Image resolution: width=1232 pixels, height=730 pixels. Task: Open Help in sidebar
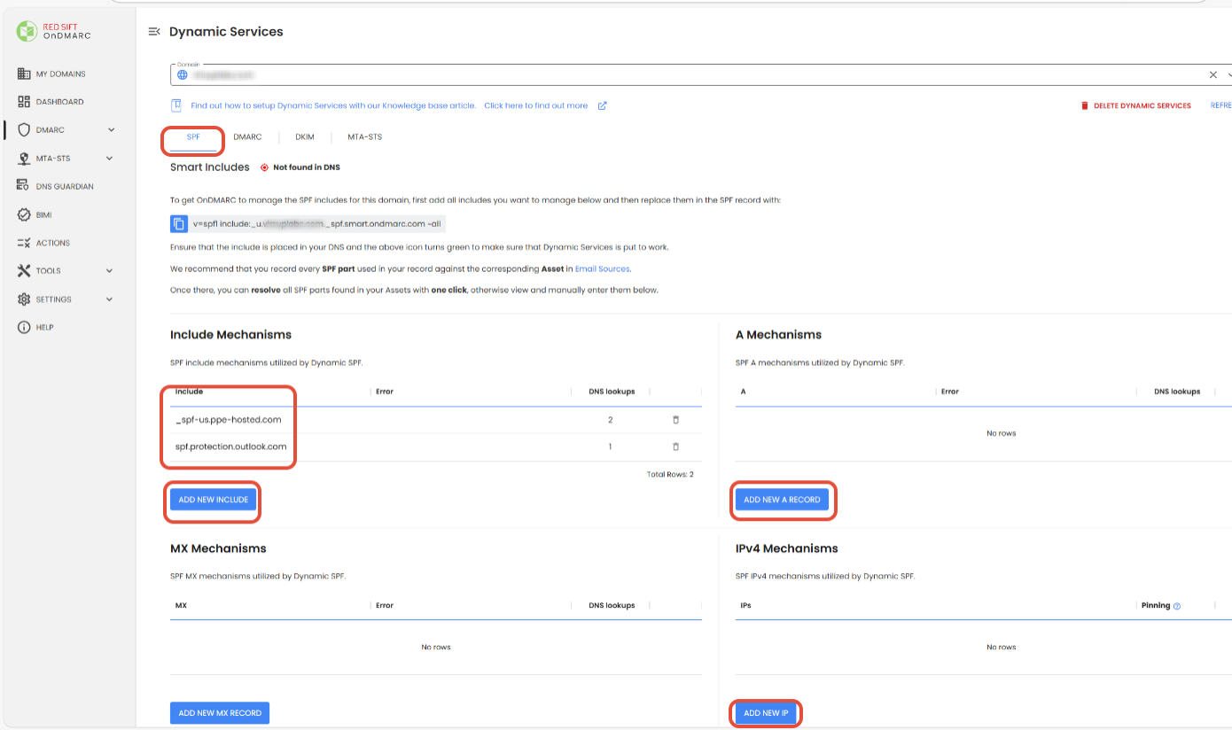coord(45,328)
